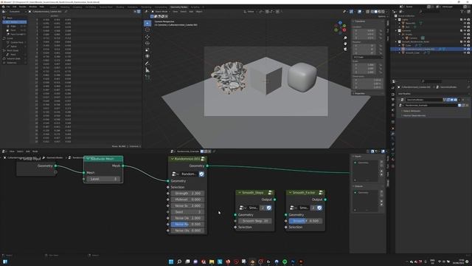Click highlighted Noise Ro slider on Randomize node
The image size is (472, 266).
tap(187, 225)
